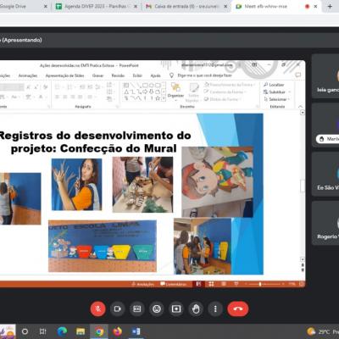The image size is (339, 339).
Task: Select the triangle shape in gallery
Action: pyautogui.click(x=126, y=92)
